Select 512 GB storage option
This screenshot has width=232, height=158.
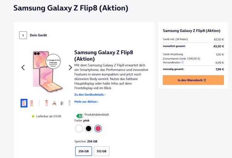(x=102, y=151)
